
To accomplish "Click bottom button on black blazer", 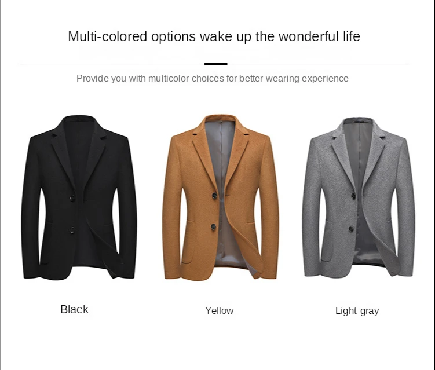I will tap(72, 230).
